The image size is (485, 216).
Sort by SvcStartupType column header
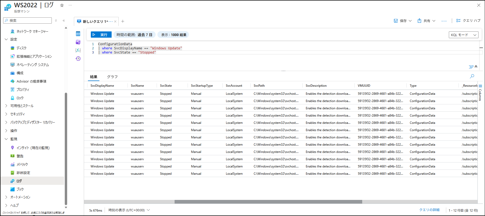[x=202, y=86]
